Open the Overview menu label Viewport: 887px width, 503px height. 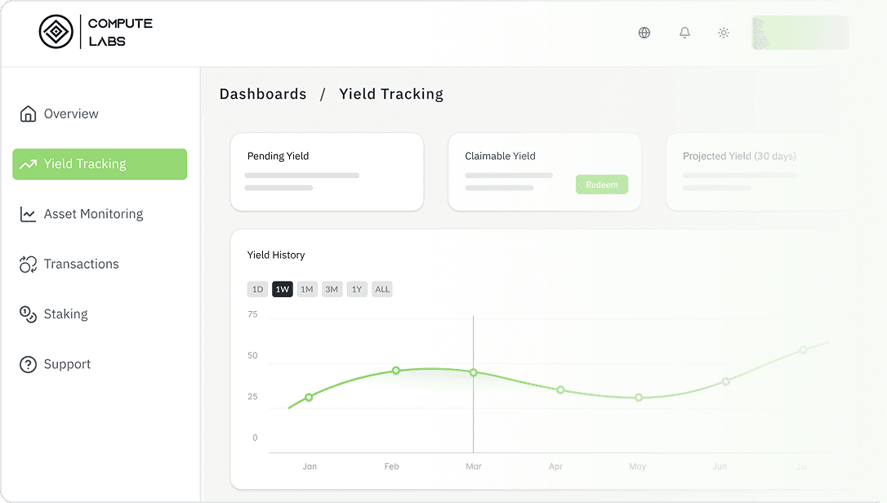click(x=71, y=114)
